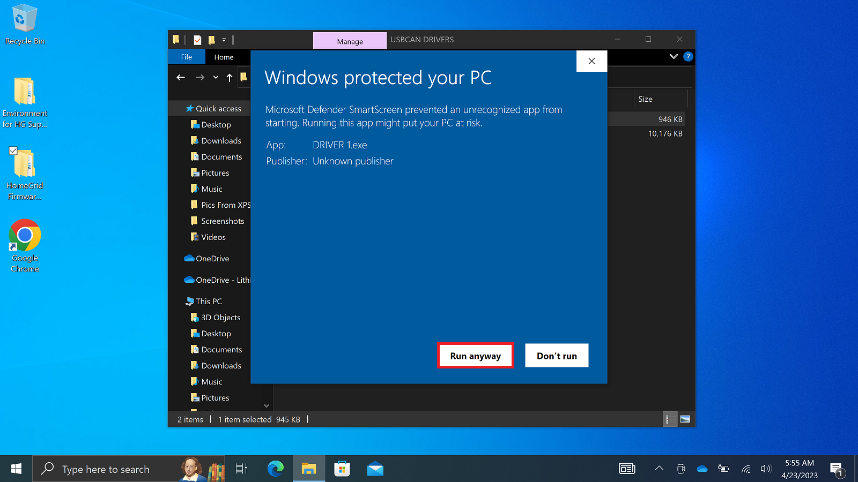
Task: Select Environment for HG Sup folder icon
Action: click(25, 103)
